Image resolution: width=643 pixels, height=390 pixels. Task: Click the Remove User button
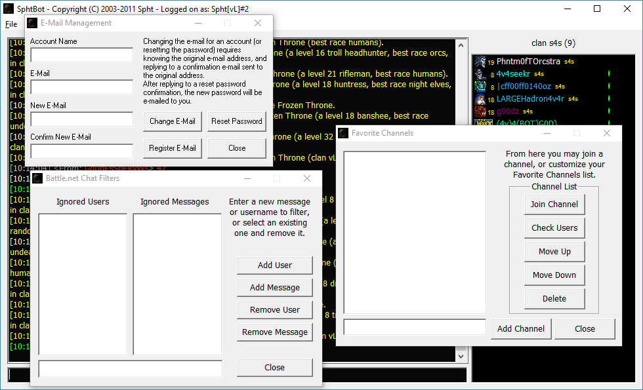pyautogui.click(x=275, y=310)
